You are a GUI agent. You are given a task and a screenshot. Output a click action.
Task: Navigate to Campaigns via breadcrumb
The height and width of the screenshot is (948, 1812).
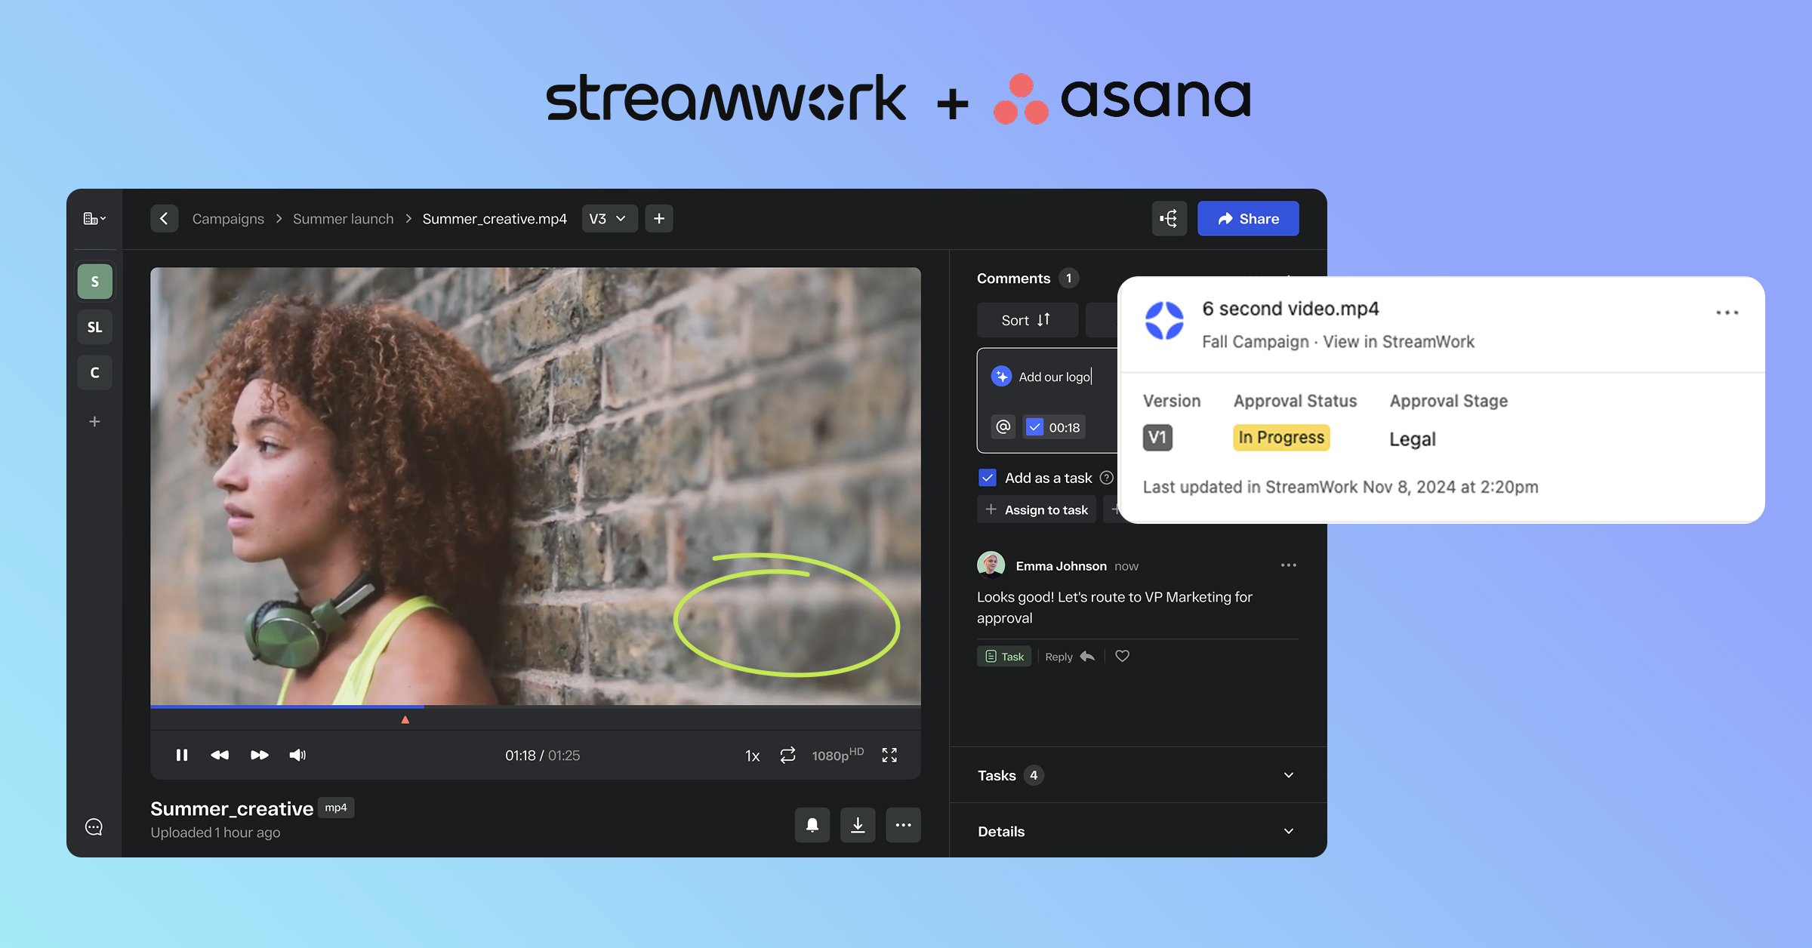tap(228, 218)
